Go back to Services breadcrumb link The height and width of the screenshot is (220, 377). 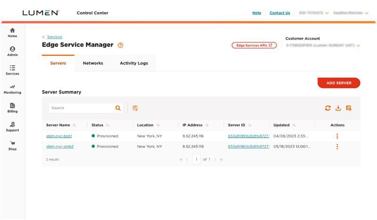55,37
